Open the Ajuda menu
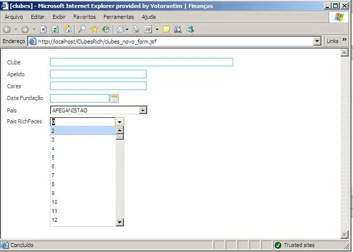 pos(149,17)
